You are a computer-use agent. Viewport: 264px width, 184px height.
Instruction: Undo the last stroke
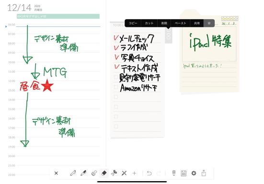coord(149,173)
